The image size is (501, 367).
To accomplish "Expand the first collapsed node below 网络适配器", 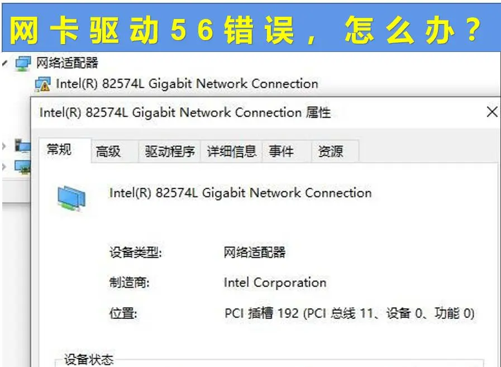I will click(5, 146).
